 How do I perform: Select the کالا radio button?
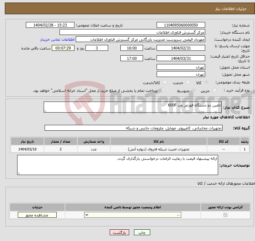[x=206, y=82]
